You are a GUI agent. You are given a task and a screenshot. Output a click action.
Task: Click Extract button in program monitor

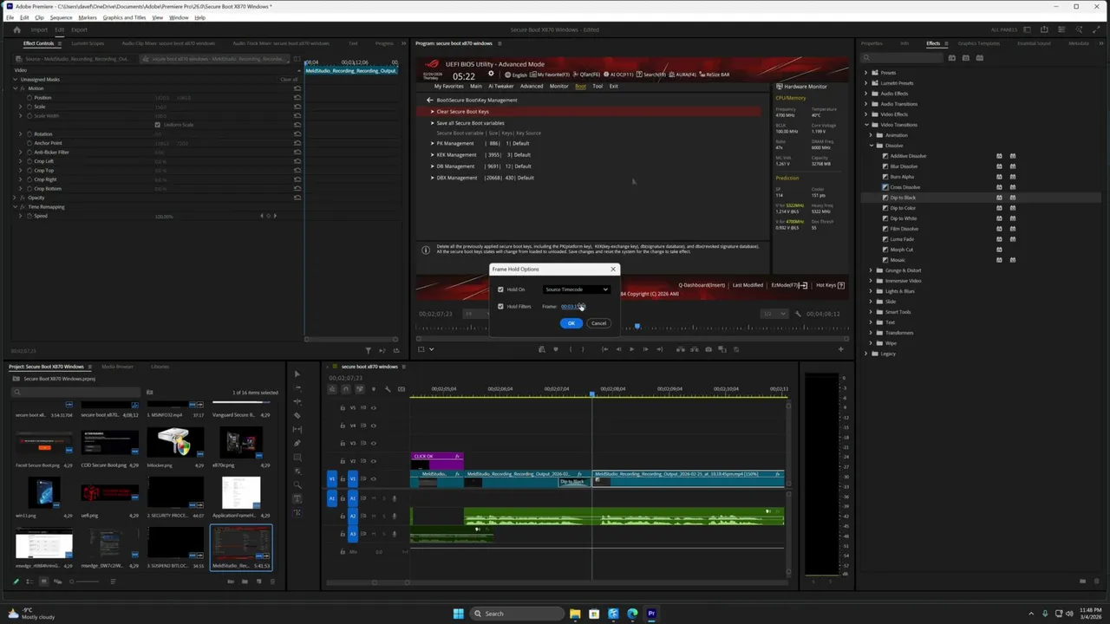point(695,349)
